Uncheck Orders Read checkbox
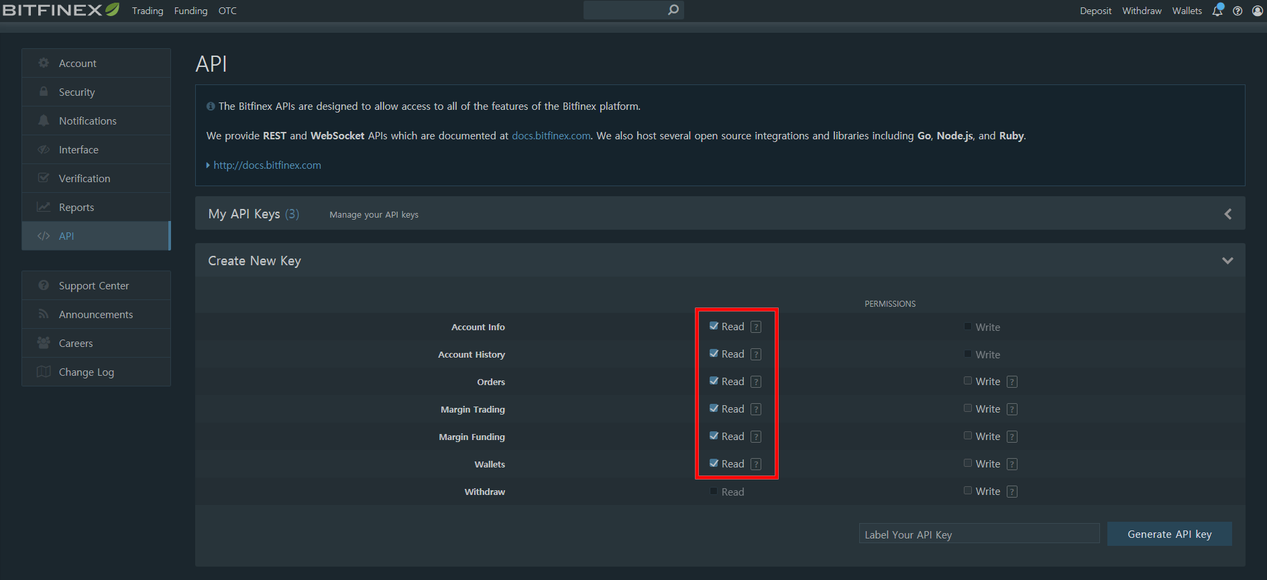 (x=714, y=381)
